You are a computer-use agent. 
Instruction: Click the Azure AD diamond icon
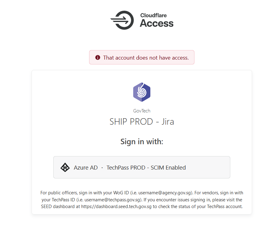click(x=65, y=167)
